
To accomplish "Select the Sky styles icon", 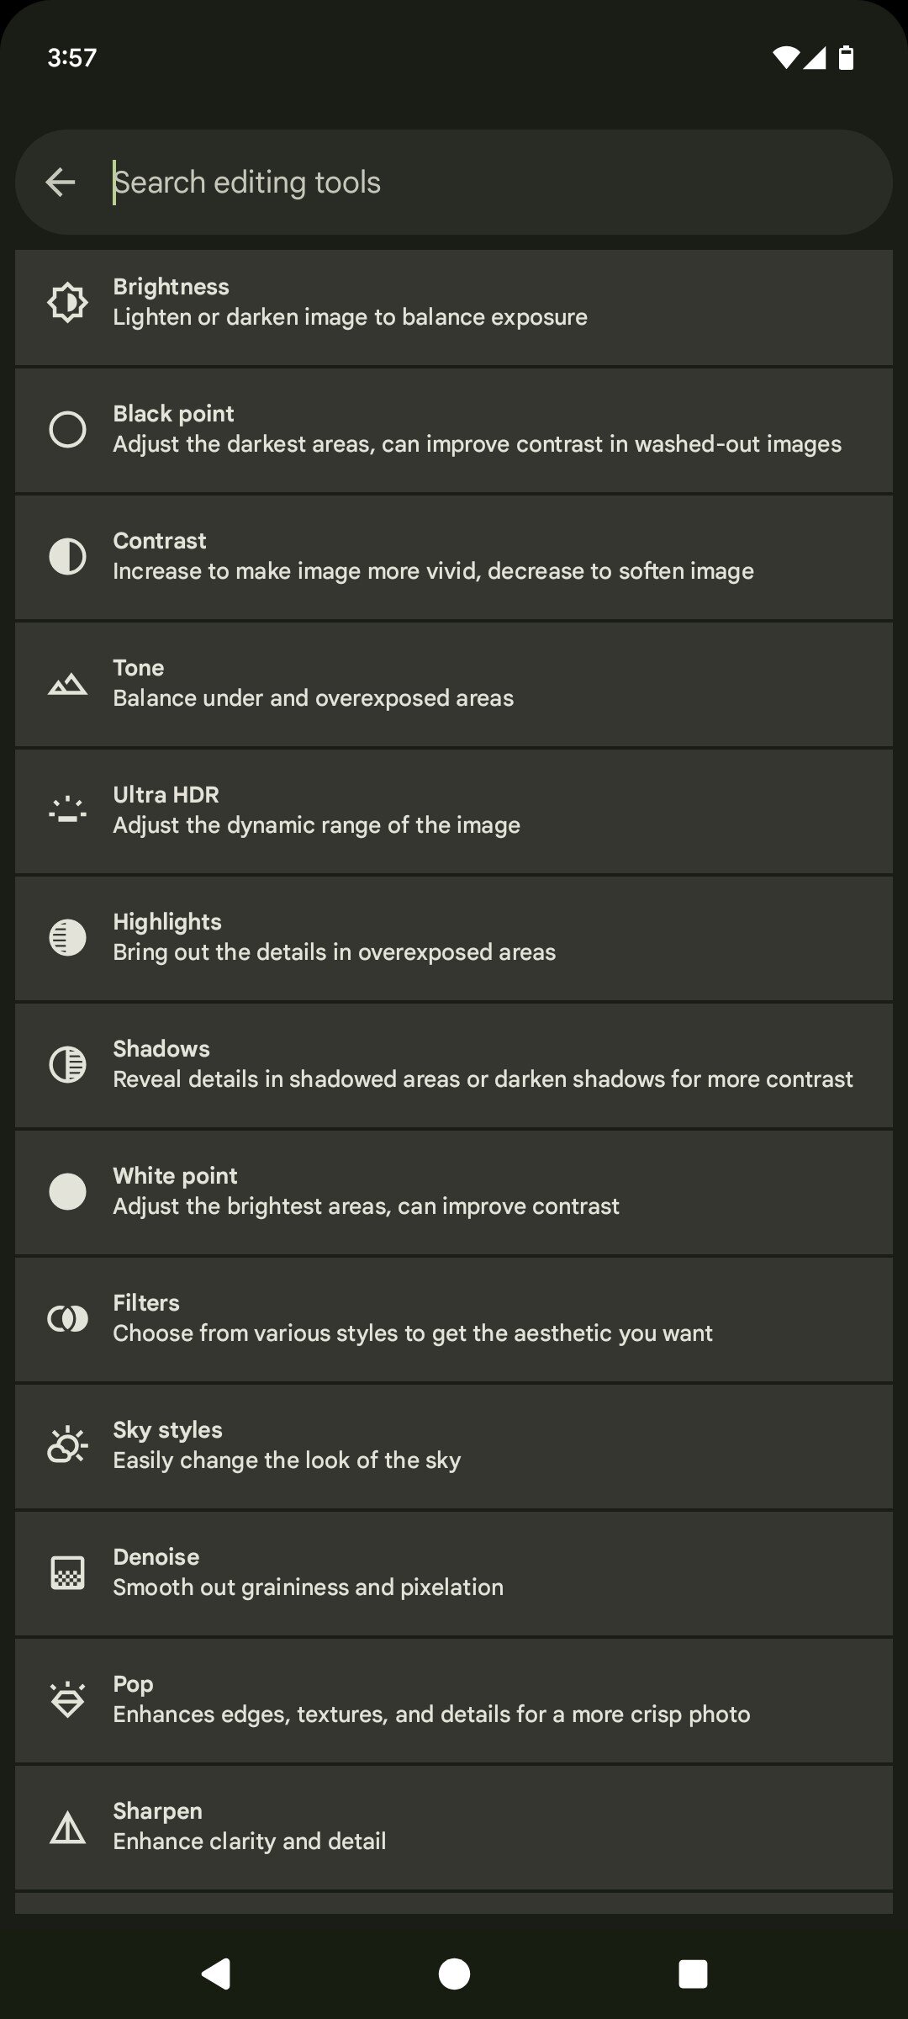I will [x=67, y=1445].
